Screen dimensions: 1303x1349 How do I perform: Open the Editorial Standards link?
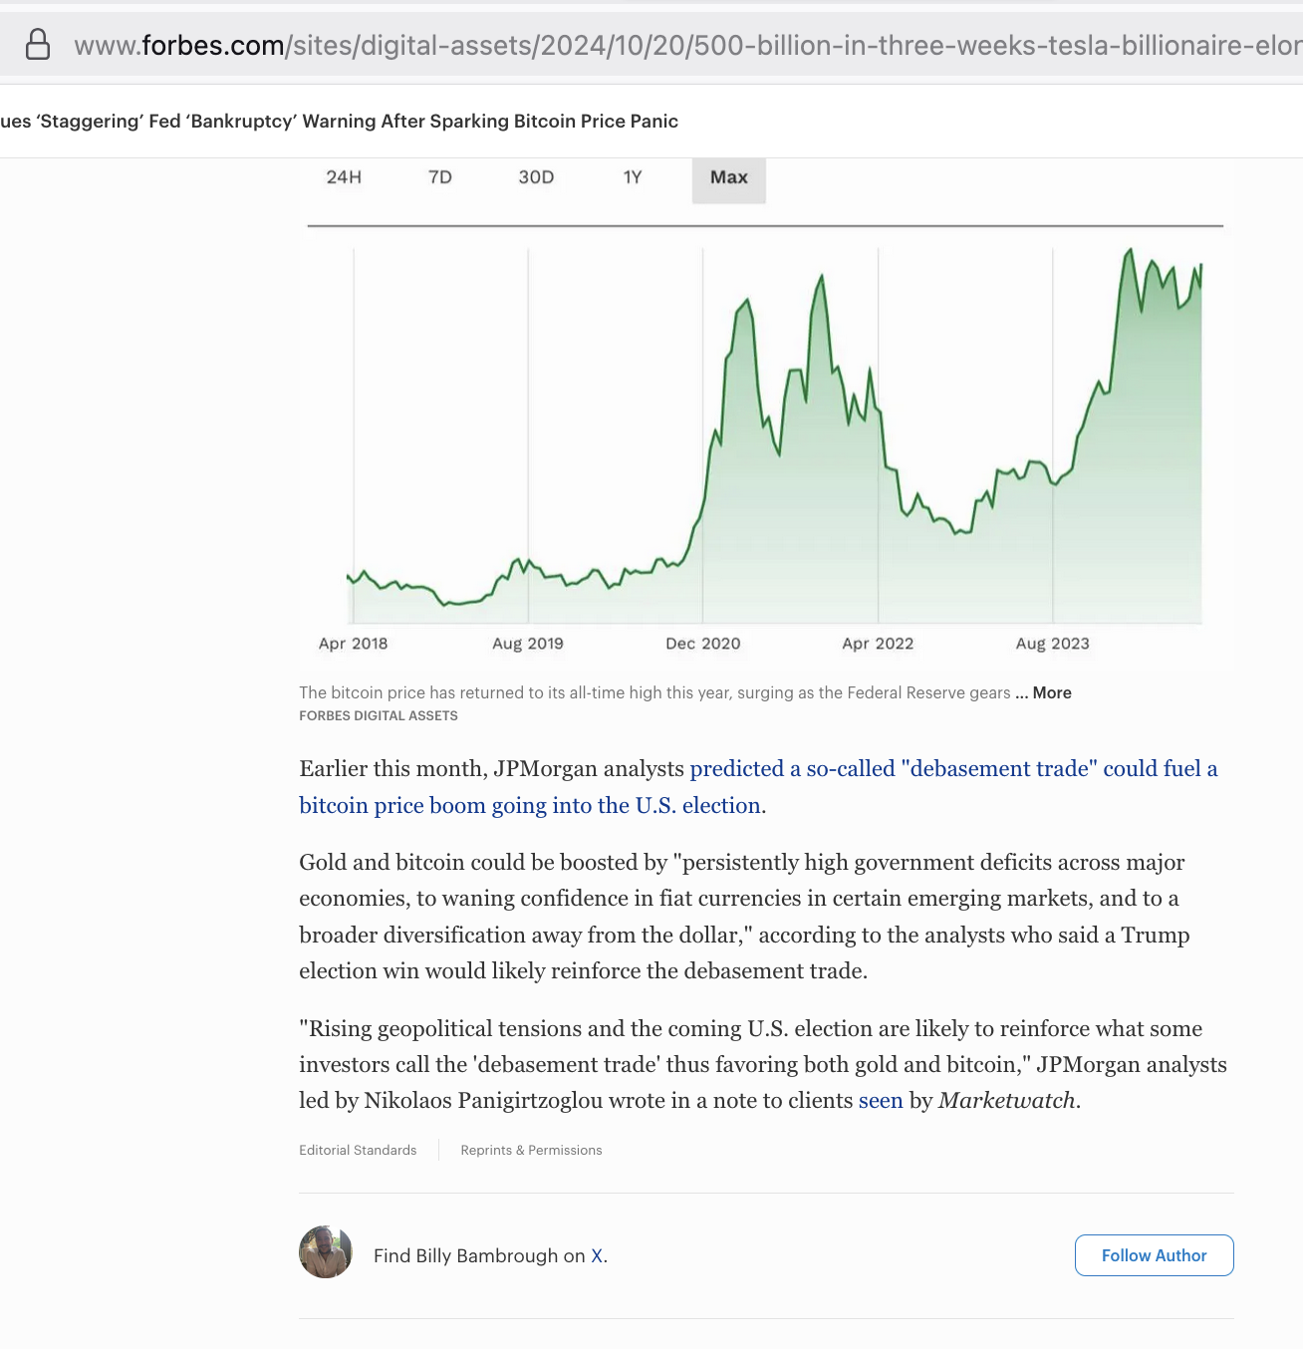[358, 1150]
